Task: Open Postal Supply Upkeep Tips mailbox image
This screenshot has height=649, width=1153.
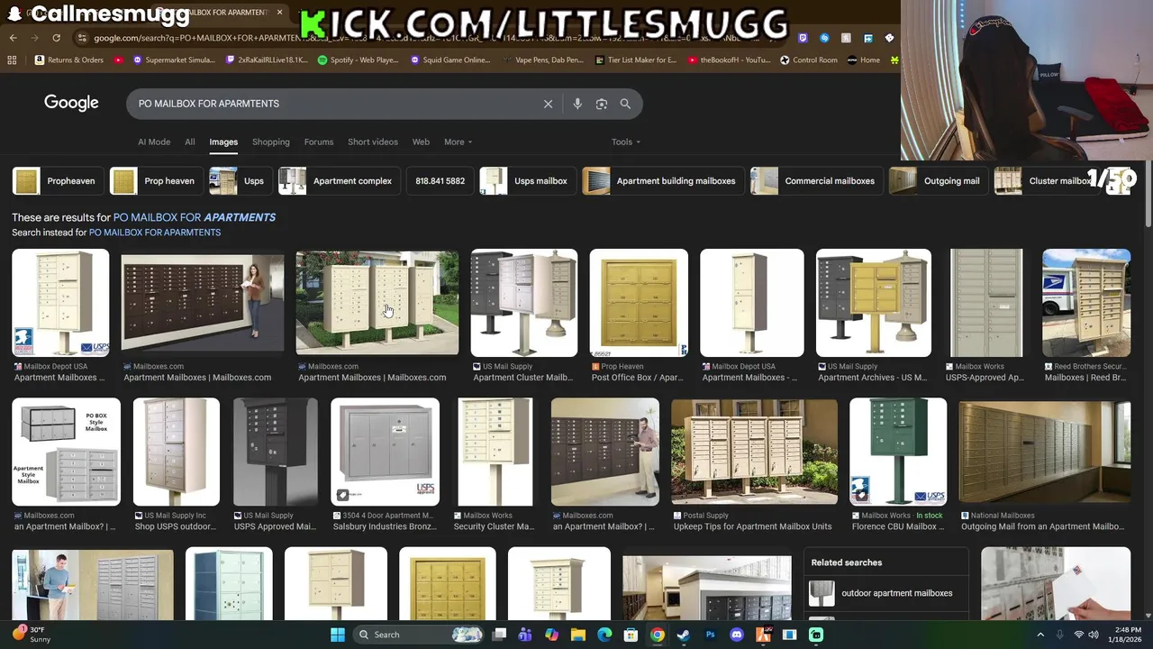Action: pyautogui.click(x=754, y=452)
